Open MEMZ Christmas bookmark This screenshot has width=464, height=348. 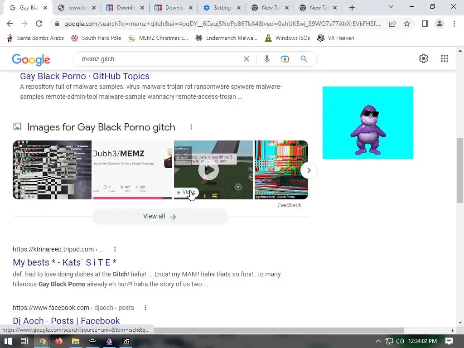pos(159,38)
